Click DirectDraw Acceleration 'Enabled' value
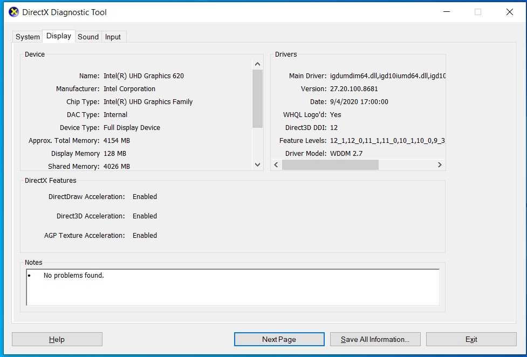Image resolution: width=527 pixels, height=357 pixels. 145,197
